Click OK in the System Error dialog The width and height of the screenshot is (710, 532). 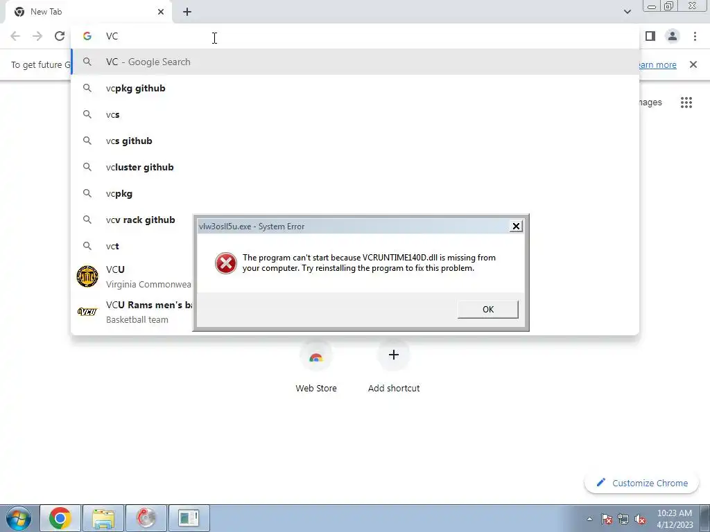click(x=487, y=310)
